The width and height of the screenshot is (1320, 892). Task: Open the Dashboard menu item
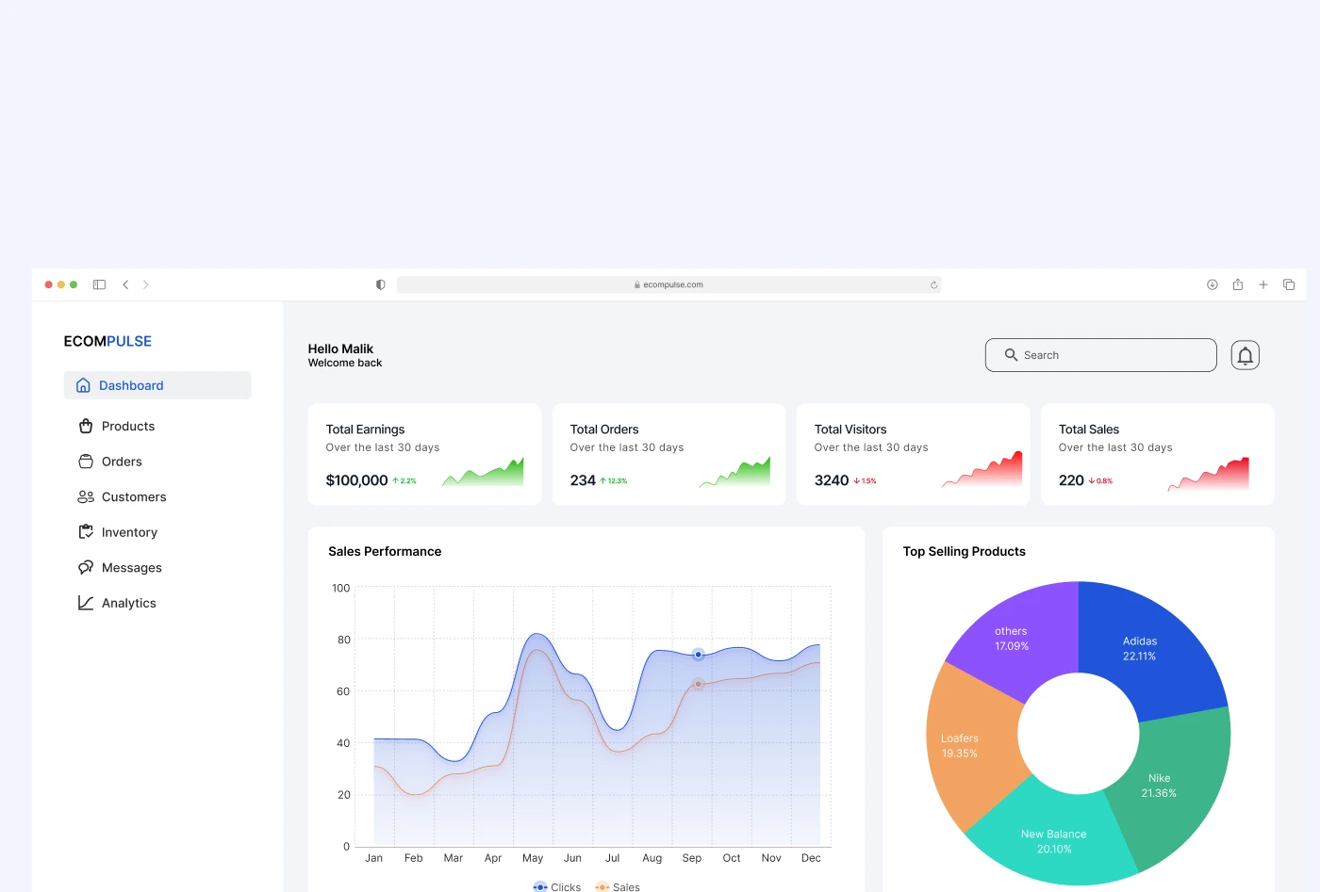157,385
